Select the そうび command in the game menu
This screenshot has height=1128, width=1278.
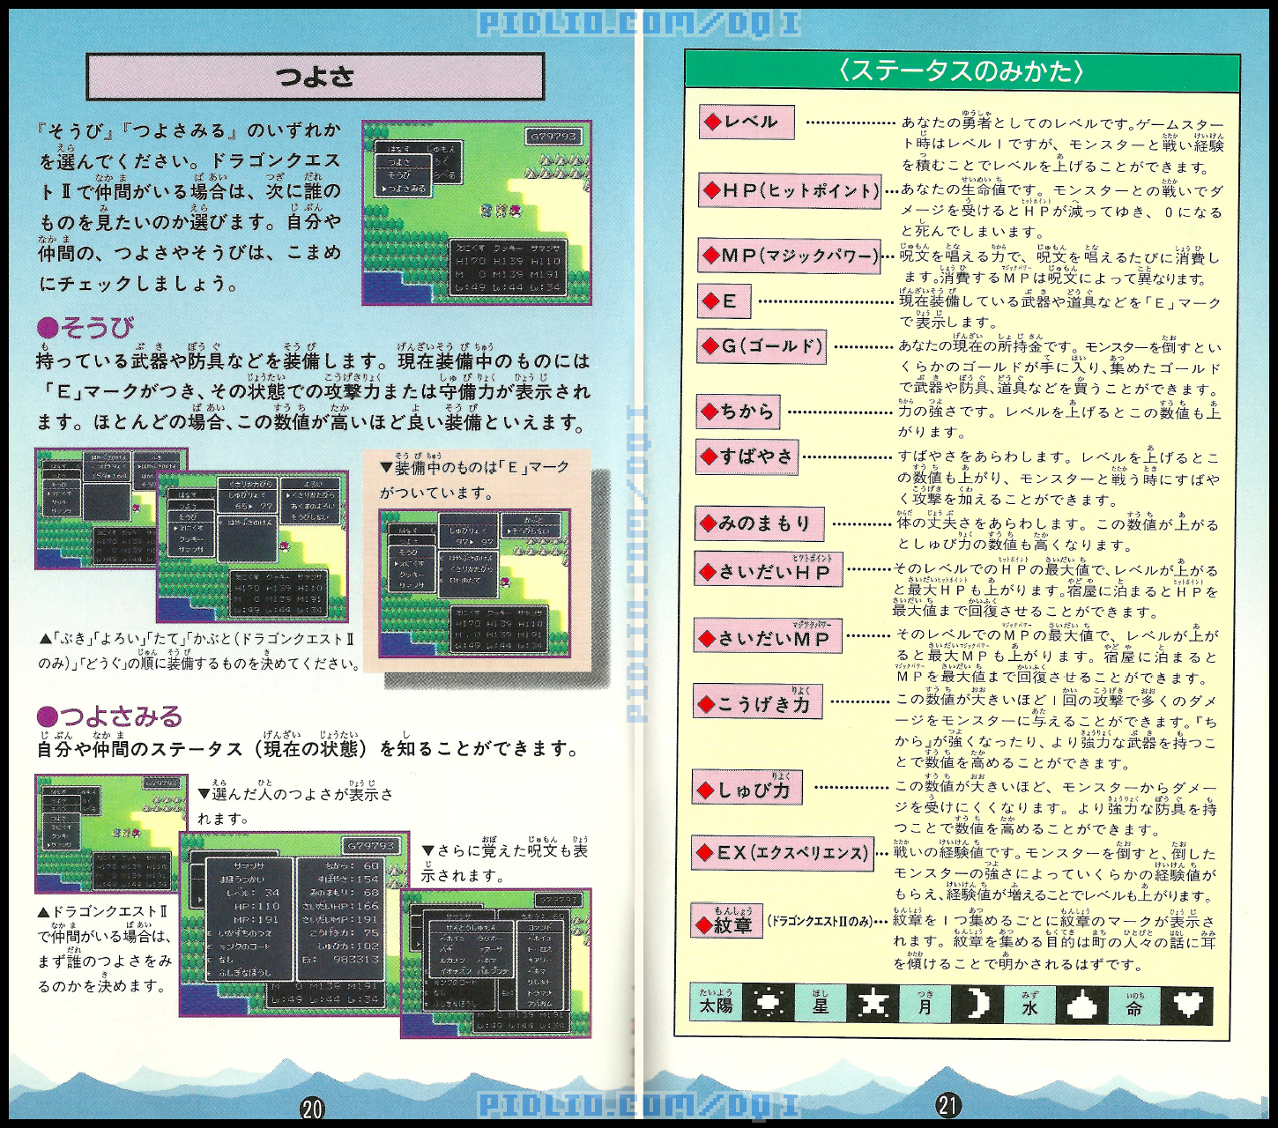401,174
